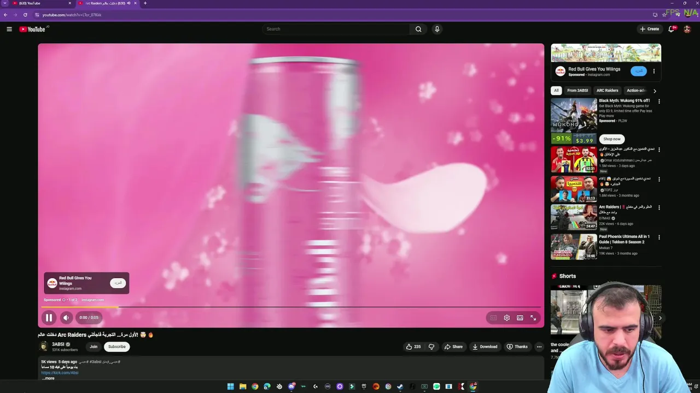Pause the playing video
The width and height of the screenshot is (700, 393).
[x=49, y=318]
